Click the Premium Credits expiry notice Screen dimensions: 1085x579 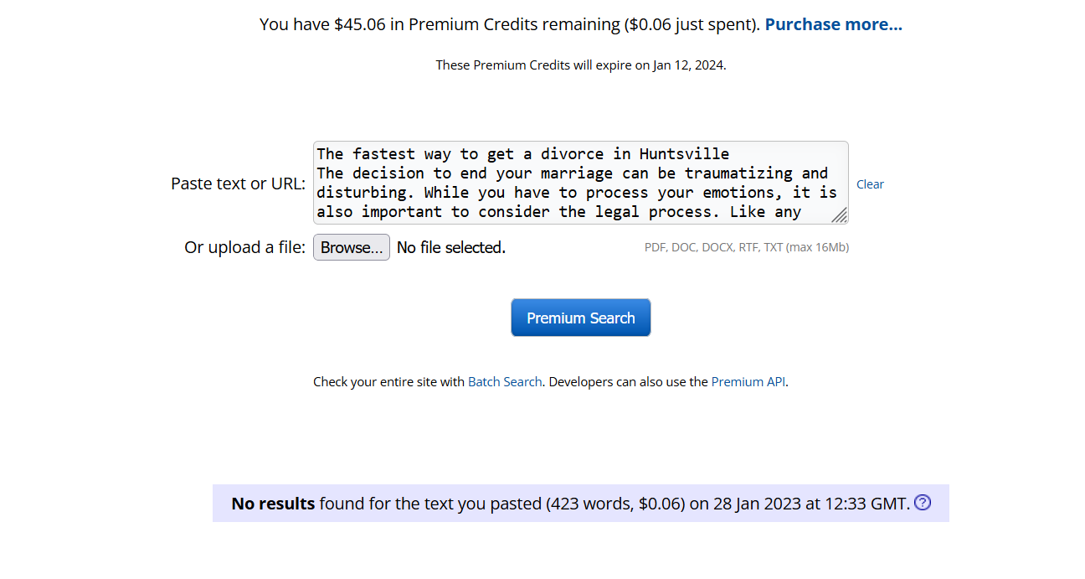[x=580, y=65]
